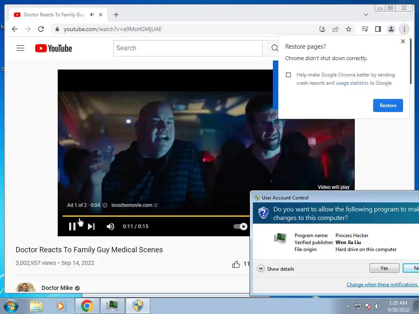Pause the playing ad video

tap(72, 227)
